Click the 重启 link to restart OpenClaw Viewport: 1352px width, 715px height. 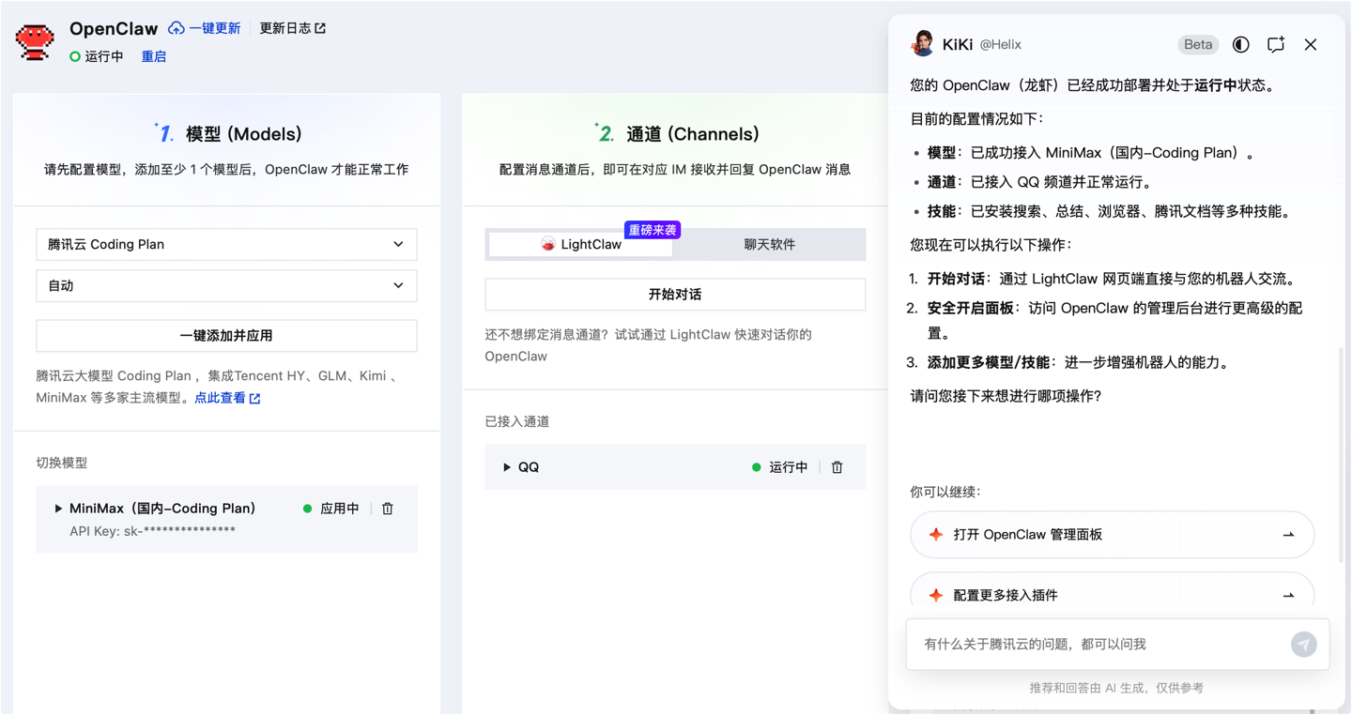coord(154,56)
